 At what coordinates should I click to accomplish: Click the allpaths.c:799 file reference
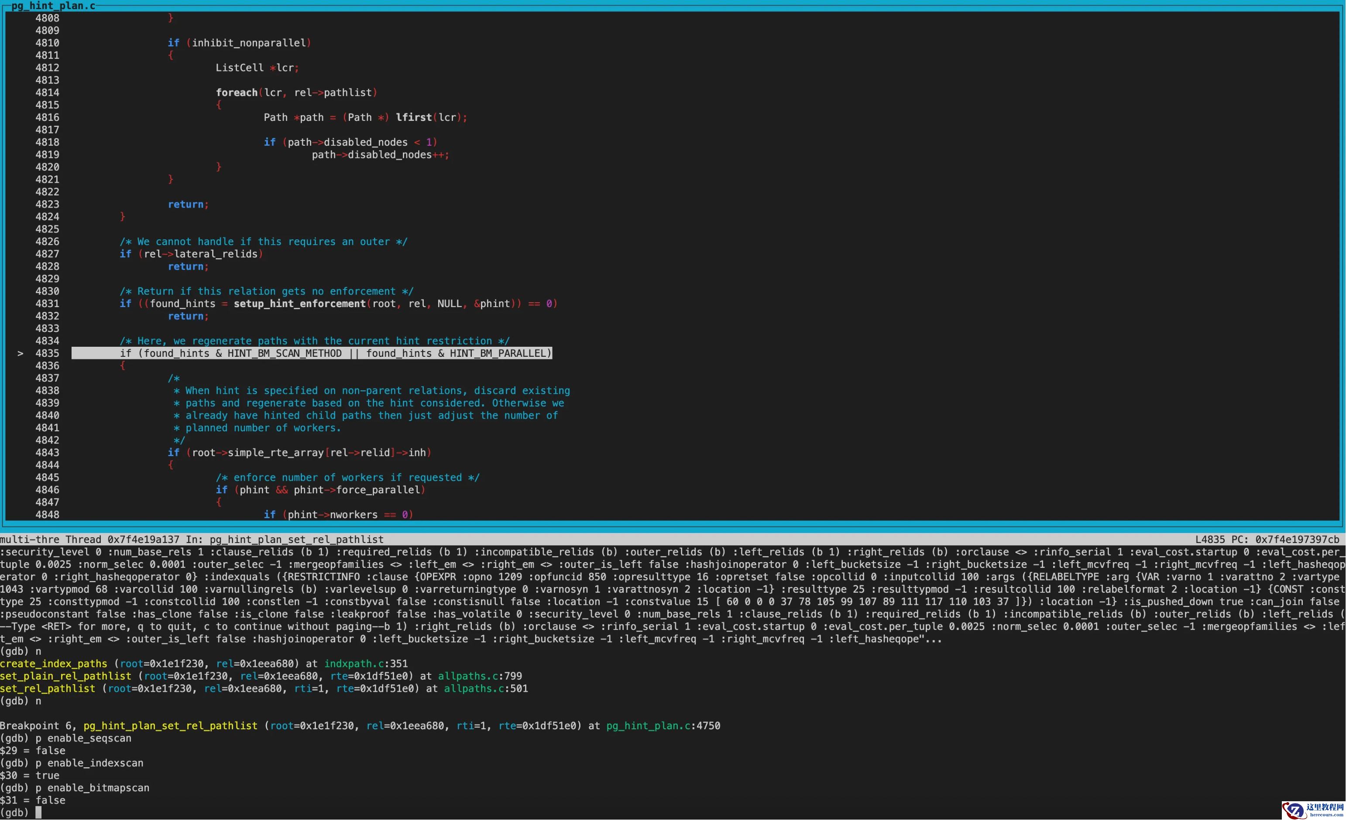pos(480,676)
